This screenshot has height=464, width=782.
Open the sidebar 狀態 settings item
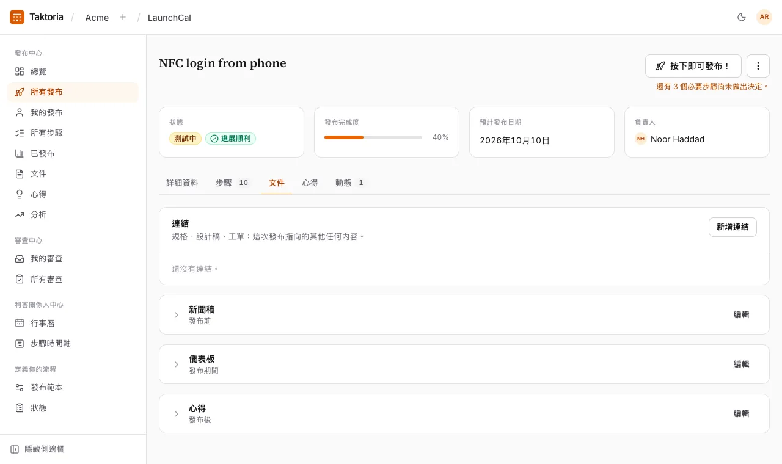(73, 408)
